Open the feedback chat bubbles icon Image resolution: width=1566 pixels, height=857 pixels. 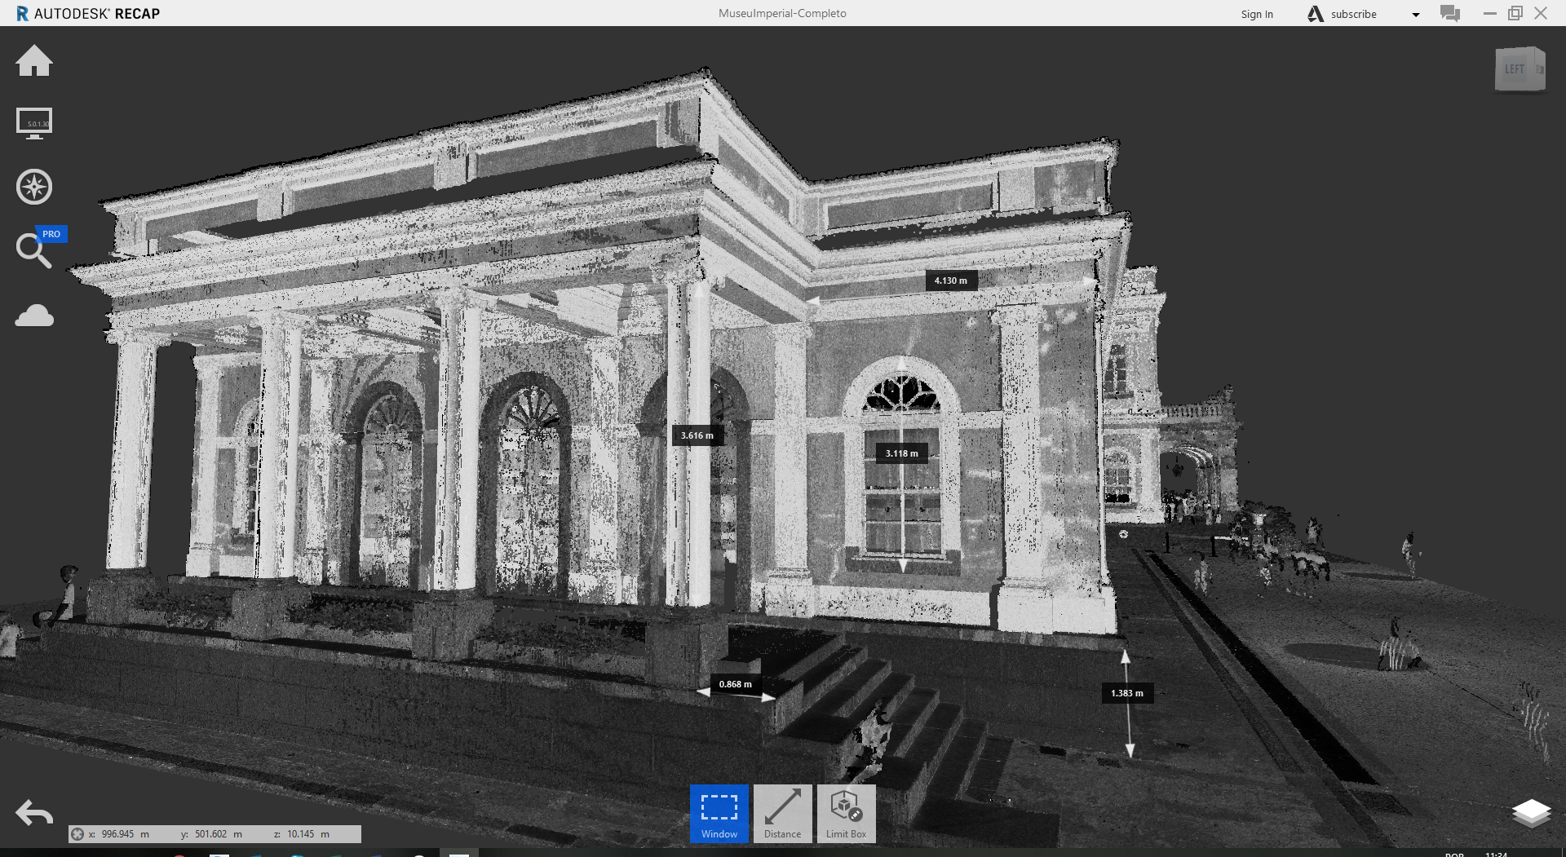click(1449, 14)
